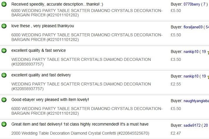209x139 pixels.
Task: Open buyer profile sadie9172
Action: pos(192,126)
